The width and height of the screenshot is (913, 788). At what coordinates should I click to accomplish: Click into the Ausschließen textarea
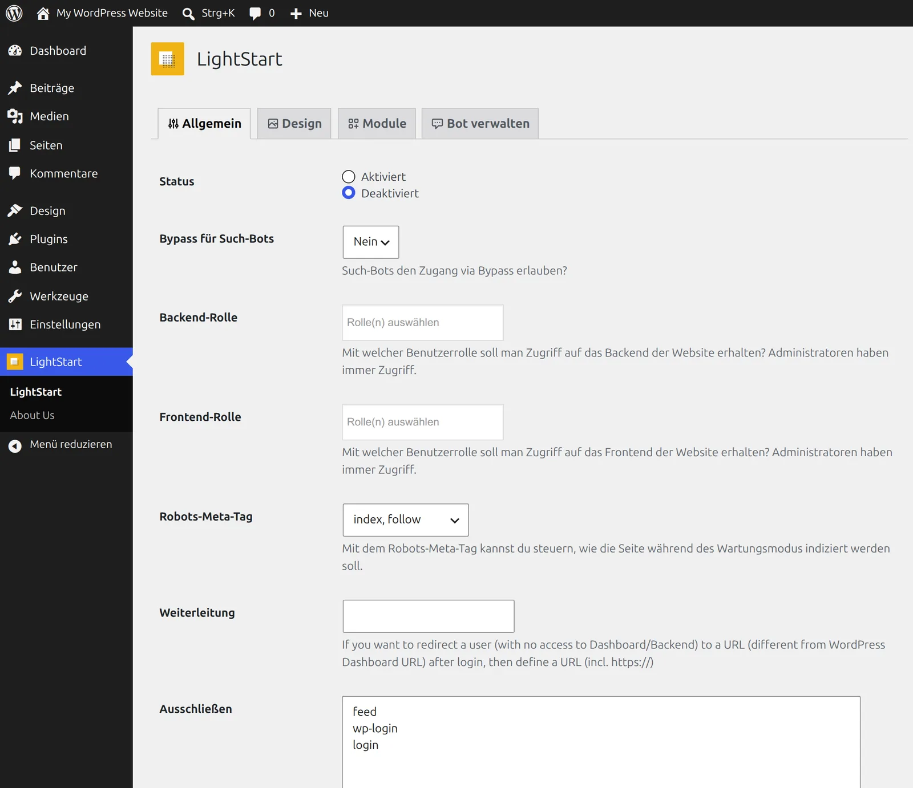pos(601,742)
